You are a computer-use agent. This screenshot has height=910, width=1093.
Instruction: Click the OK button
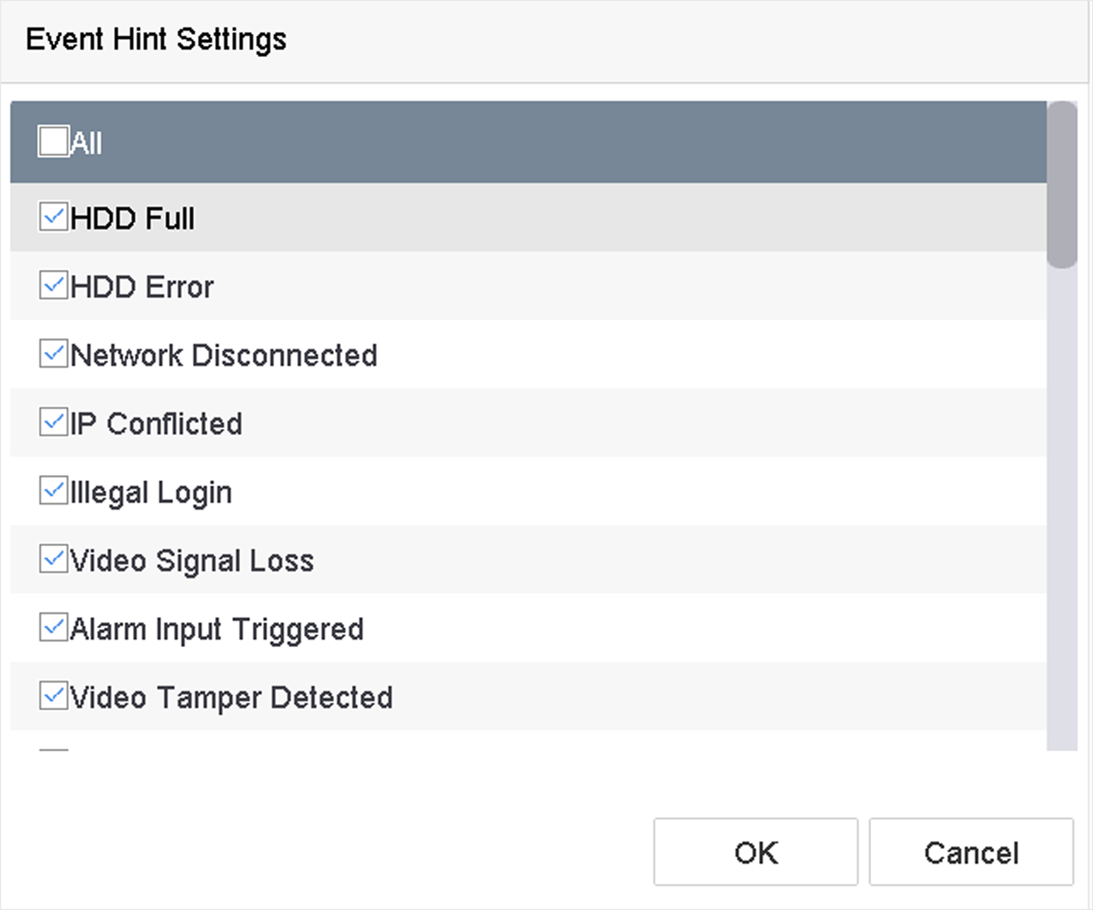[x=756, y=852]
